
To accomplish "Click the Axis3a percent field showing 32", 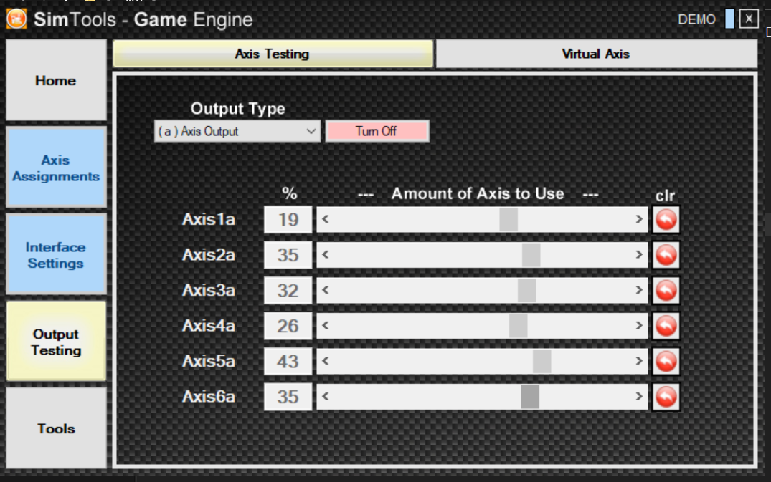I will (288, 290).
